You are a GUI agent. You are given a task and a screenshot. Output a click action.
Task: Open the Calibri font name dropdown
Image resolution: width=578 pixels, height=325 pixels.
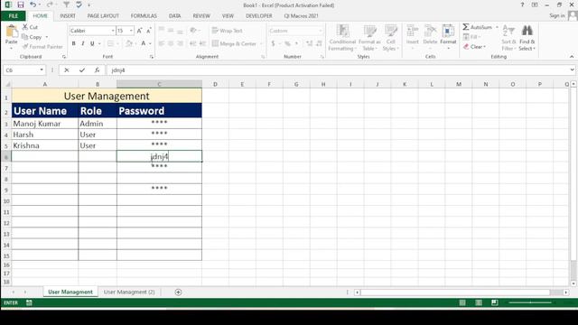(113, 31)
